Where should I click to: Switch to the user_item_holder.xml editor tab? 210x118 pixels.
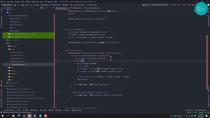pyautogui.click(x=93, y=8)
